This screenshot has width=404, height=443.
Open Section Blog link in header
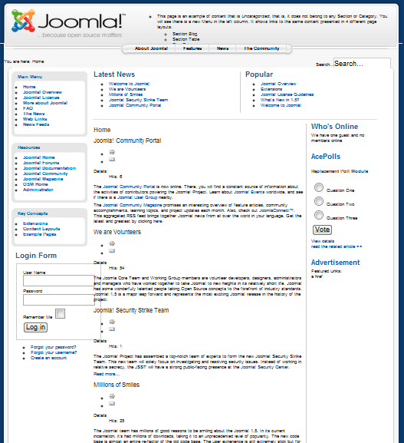pyautogui.click(x=185, y=34)
